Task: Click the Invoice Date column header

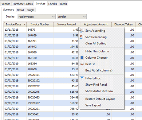Action: pyautogui.click(x=15, y=25)
